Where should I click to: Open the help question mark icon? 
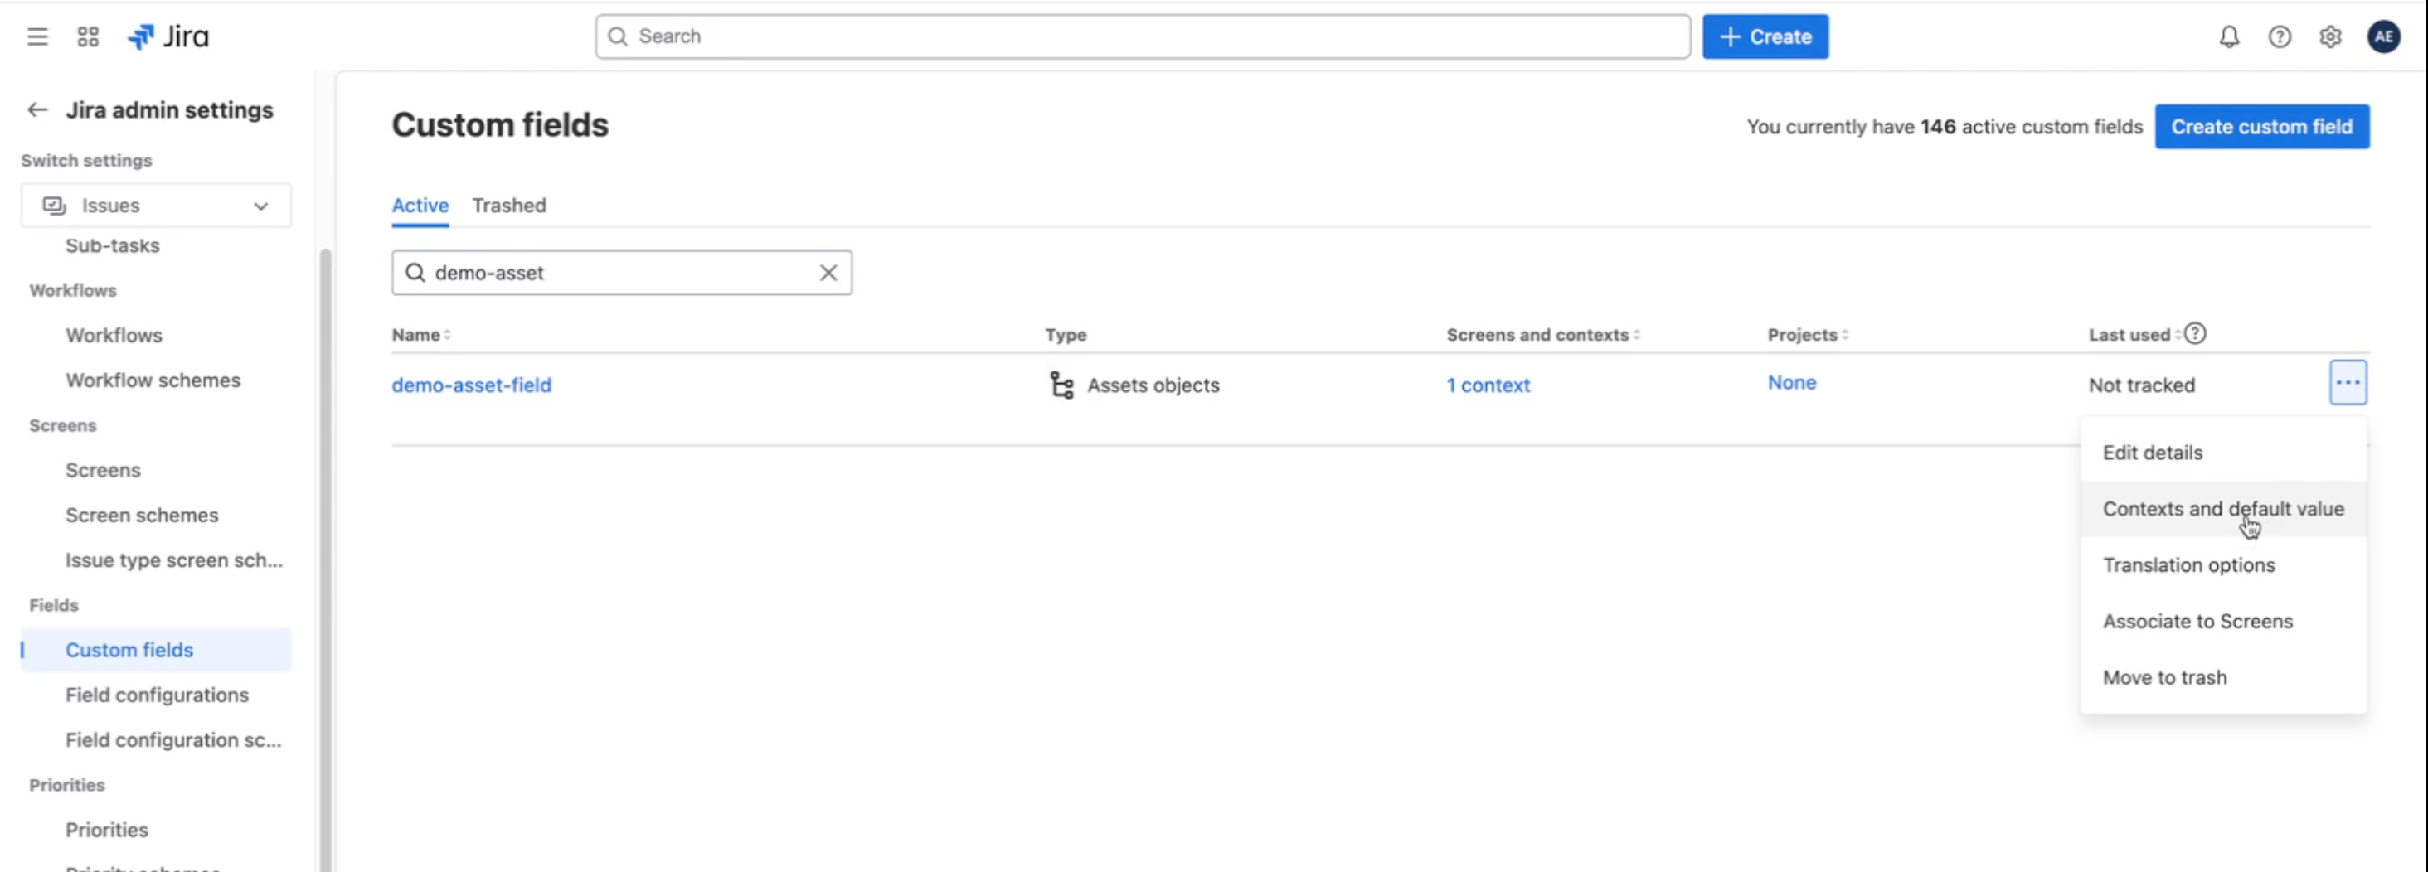[2279, 36]
